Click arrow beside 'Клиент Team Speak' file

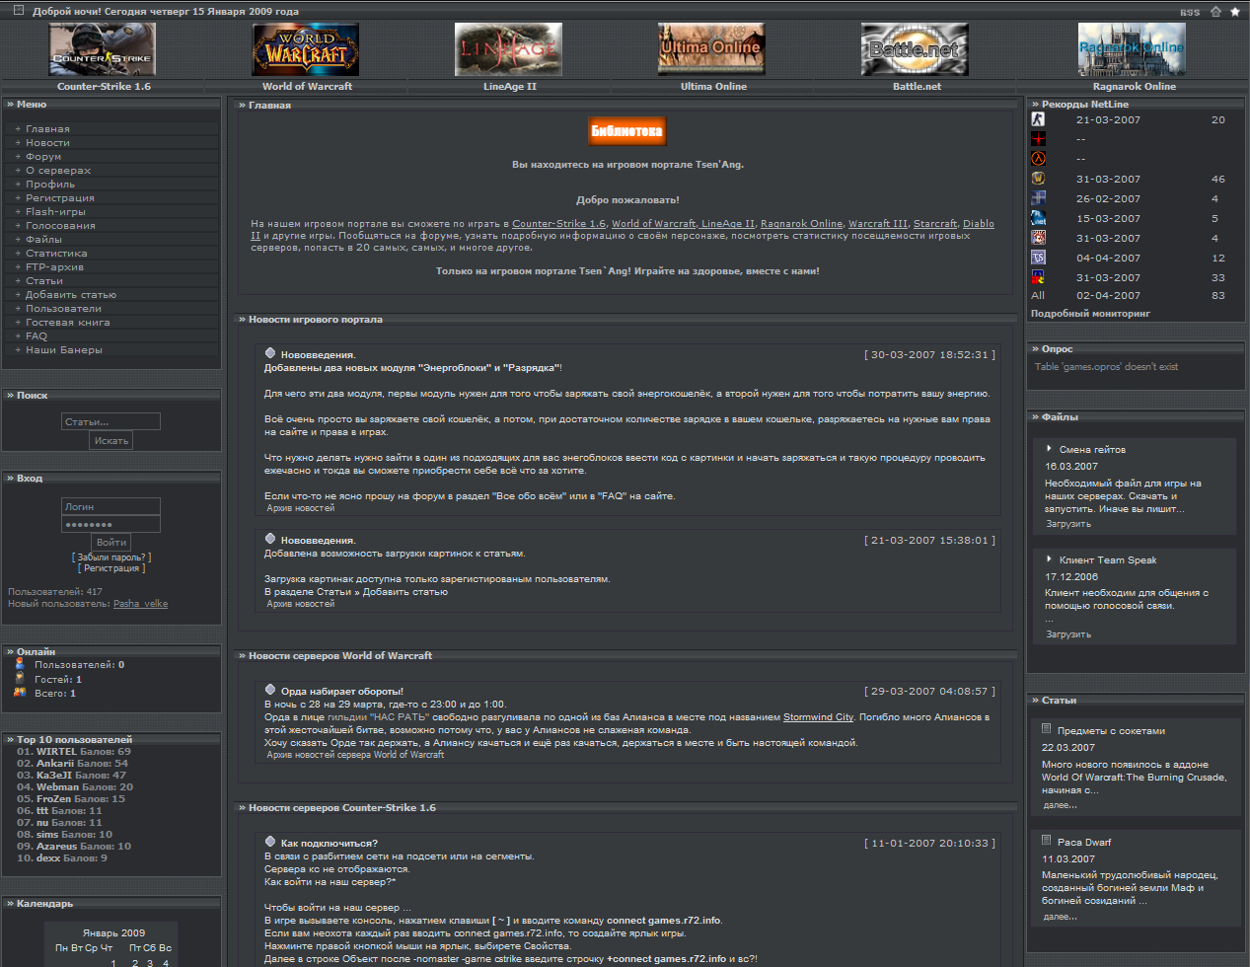point(1049,559)
